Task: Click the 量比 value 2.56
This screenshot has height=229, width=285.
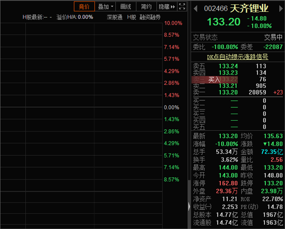Action: tap(276, 160)
